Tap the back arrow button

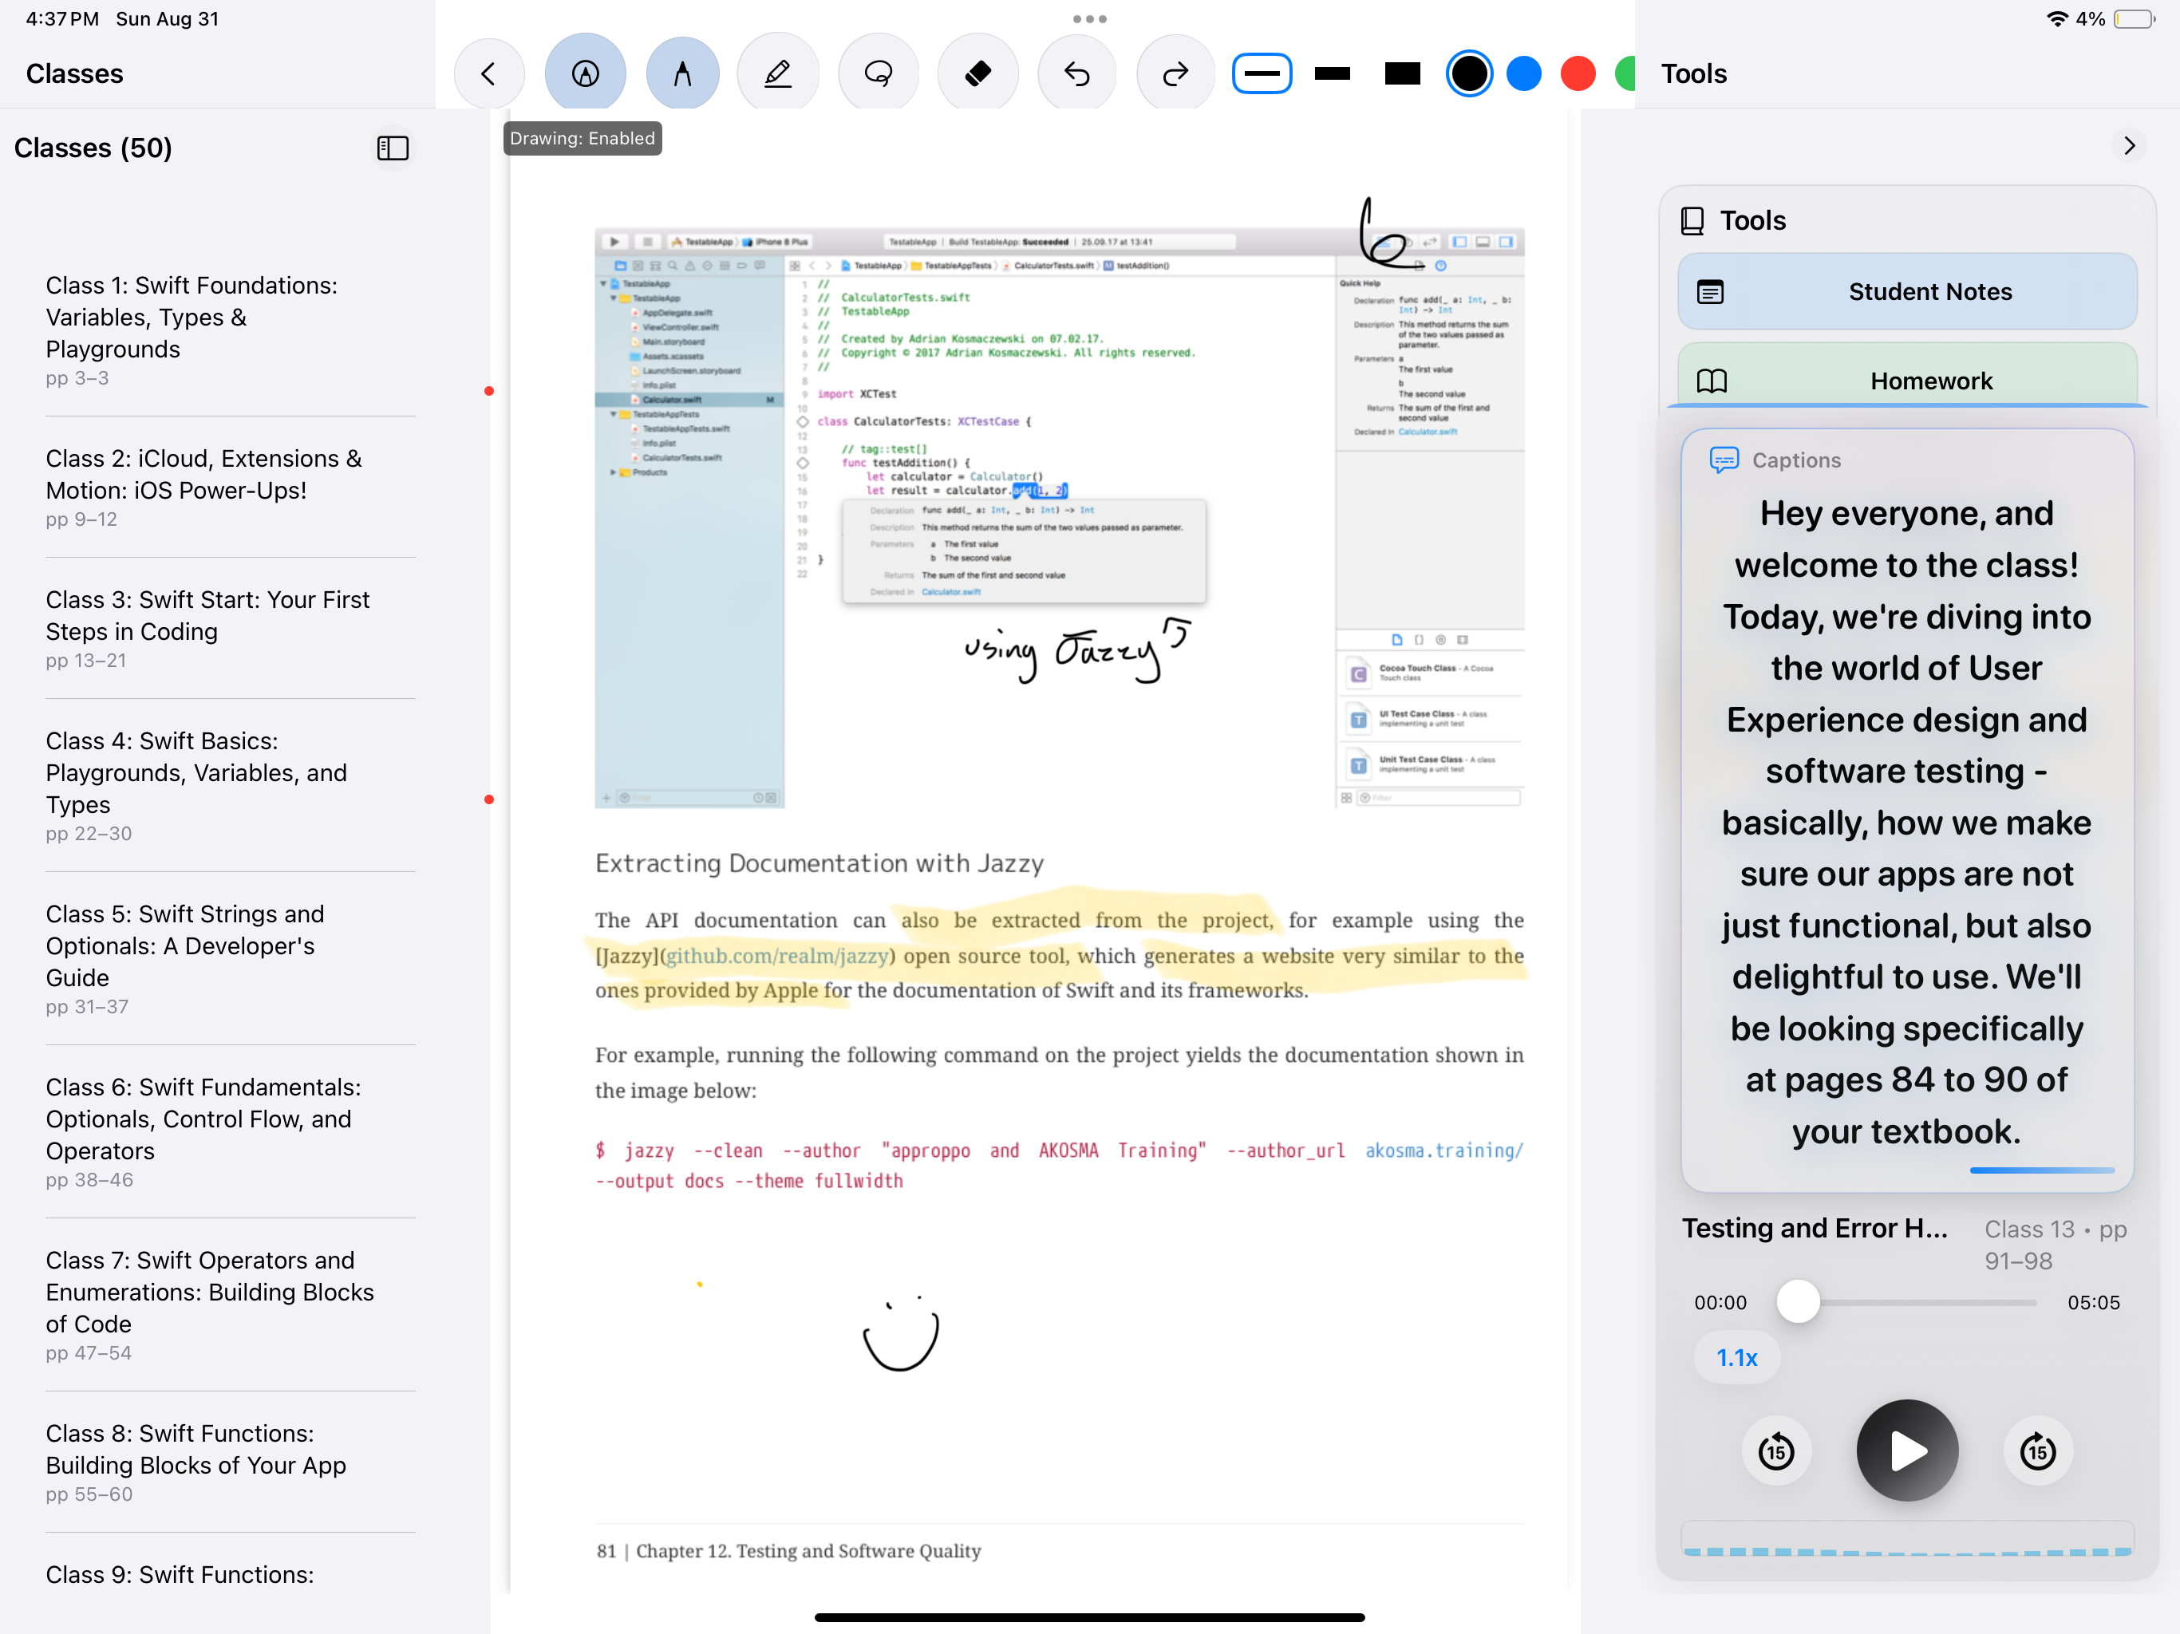(x=488, y=74)
